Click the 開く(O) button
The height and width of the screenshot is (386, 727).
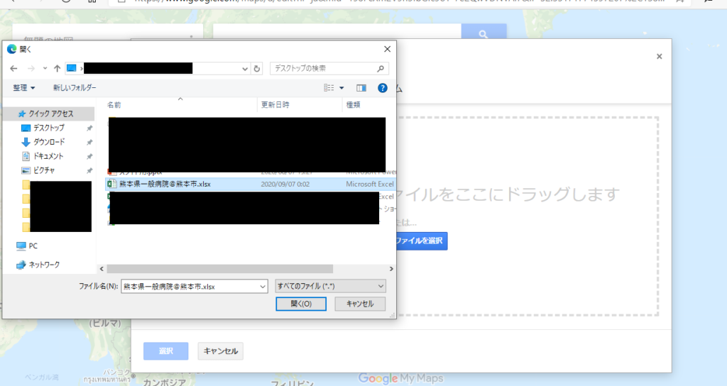click(301, 304)
